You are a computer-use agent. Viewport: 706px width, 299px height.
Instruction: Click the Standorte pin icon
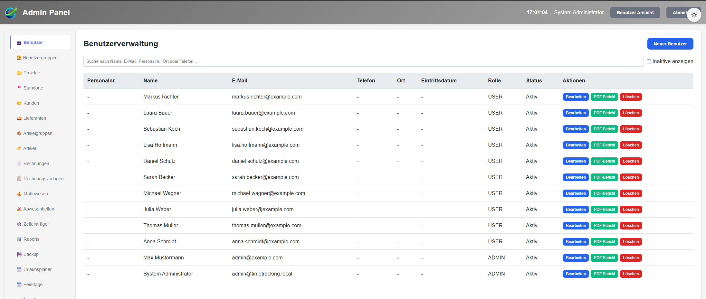(19, 88)
